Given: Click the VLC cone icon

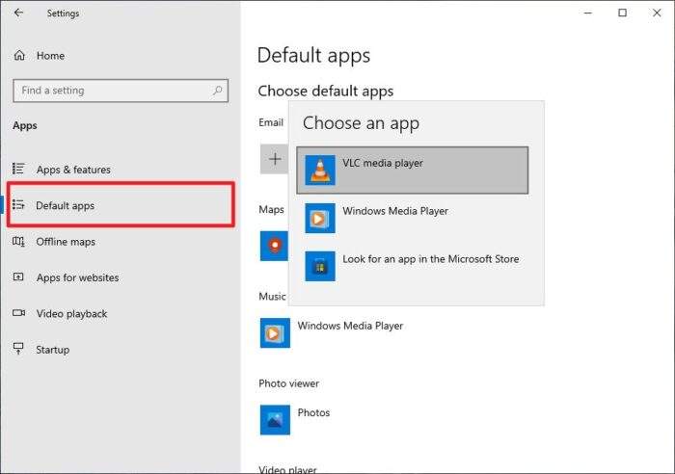Looking at the screenshot, I should [320, 171].
